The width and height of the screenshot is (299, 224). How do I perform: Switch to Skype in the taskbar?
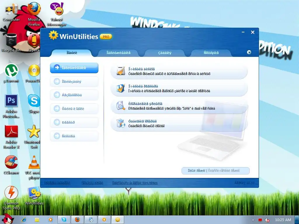click(x=64, y=220)
